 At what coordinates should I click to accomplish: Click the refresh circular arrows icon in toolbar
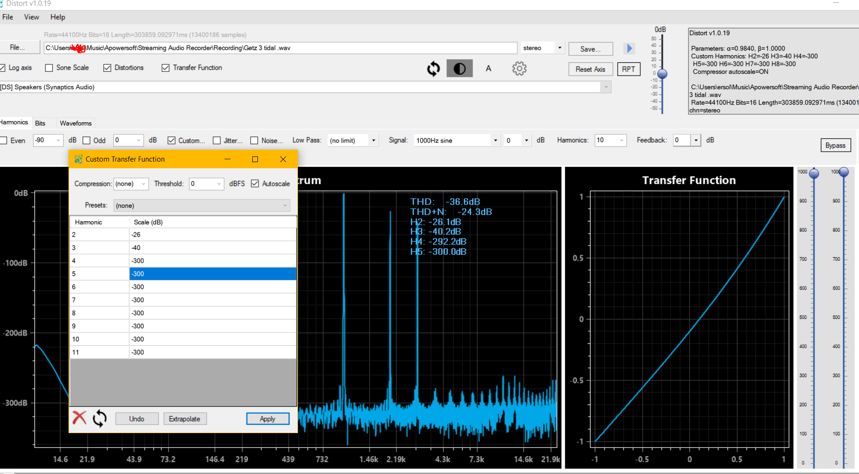[x=433, y=68]
